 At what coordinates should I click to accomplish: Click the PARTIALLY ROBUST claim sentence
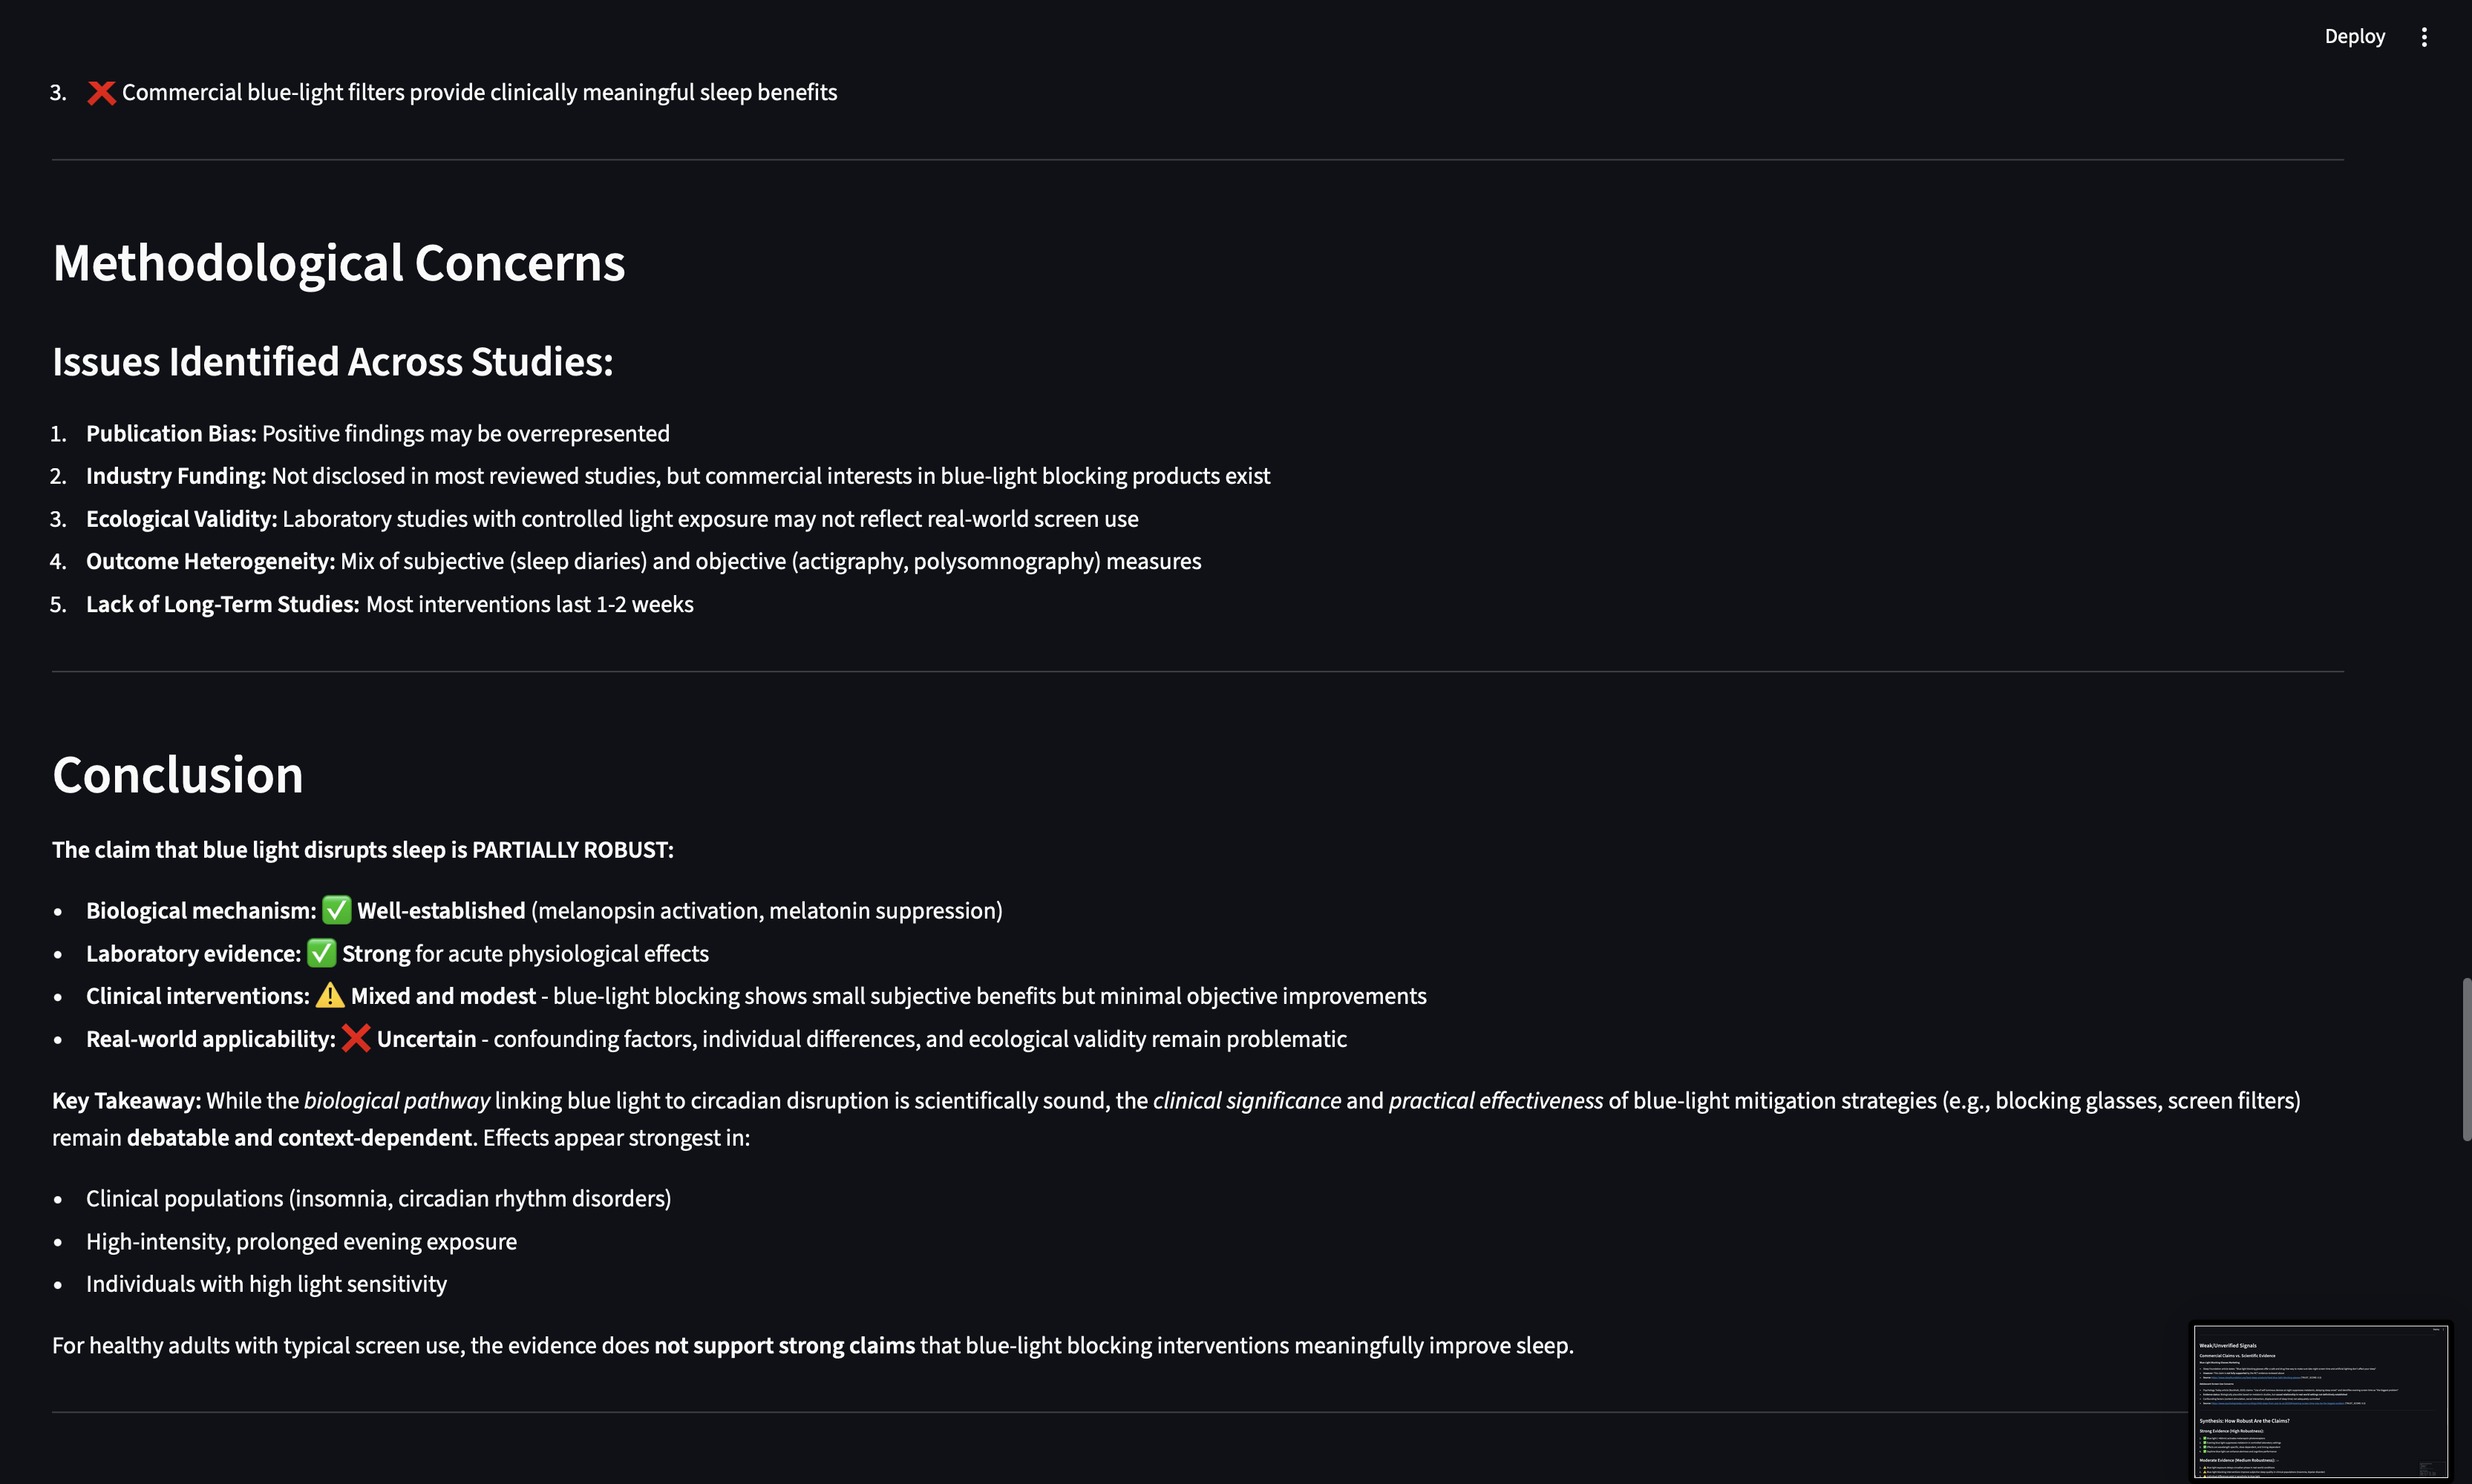coord(362,850)
